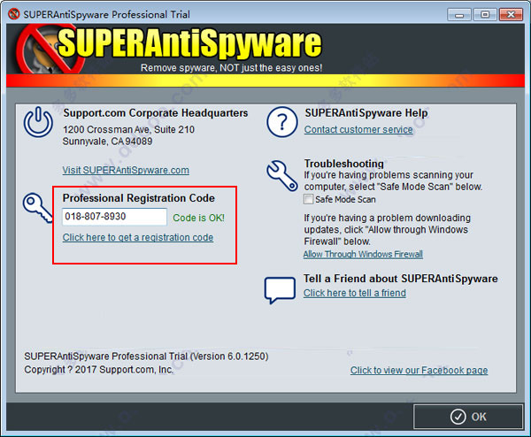Image resolution: width=531 pixels, height=437 pixels.
Task: Click 'Remove spyware, NOT just the easy ones!' tagline
Action: pos(231,68)
